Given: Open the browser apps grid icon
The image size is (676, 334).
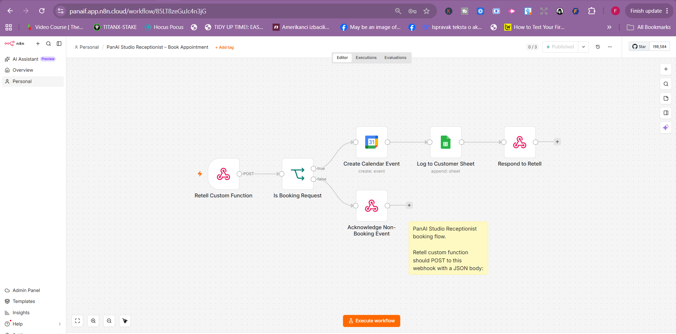Looking at the screenshot, I should click(9, 27).
